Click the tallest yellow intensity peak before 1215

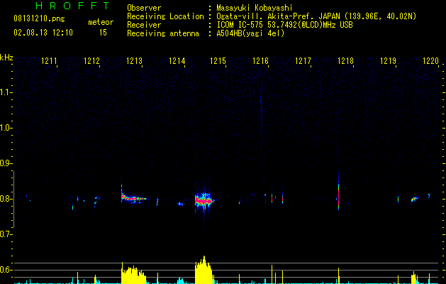click(x=204, y=270)
